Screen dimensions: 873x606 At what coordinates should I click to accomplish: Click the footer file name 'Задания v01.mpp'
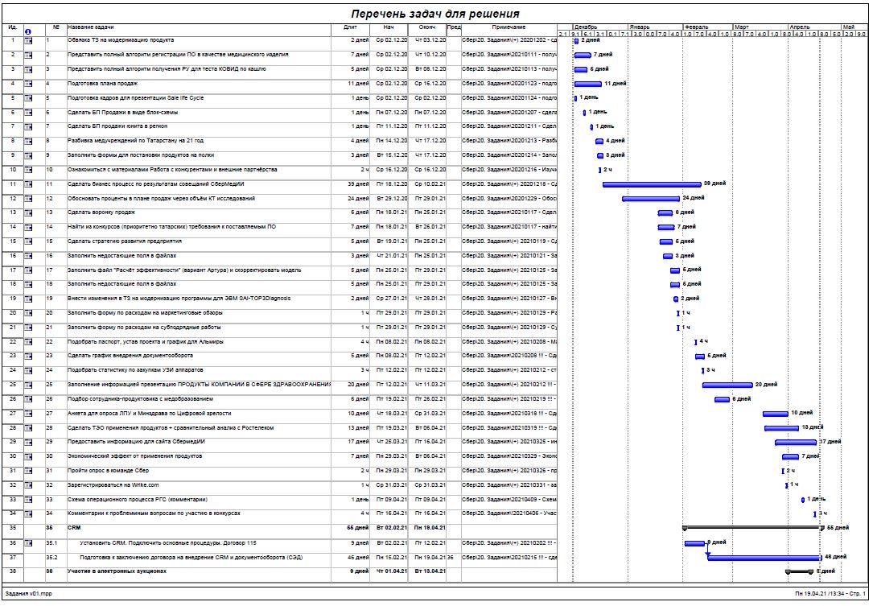28,594
